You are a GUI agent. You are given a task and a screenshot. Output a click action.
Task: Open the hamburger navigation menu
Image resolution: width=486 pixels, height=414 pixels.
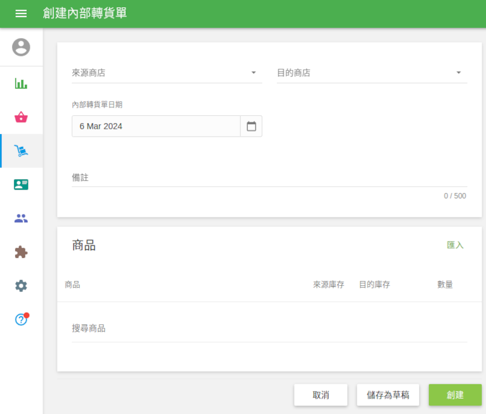coord(21,13)
